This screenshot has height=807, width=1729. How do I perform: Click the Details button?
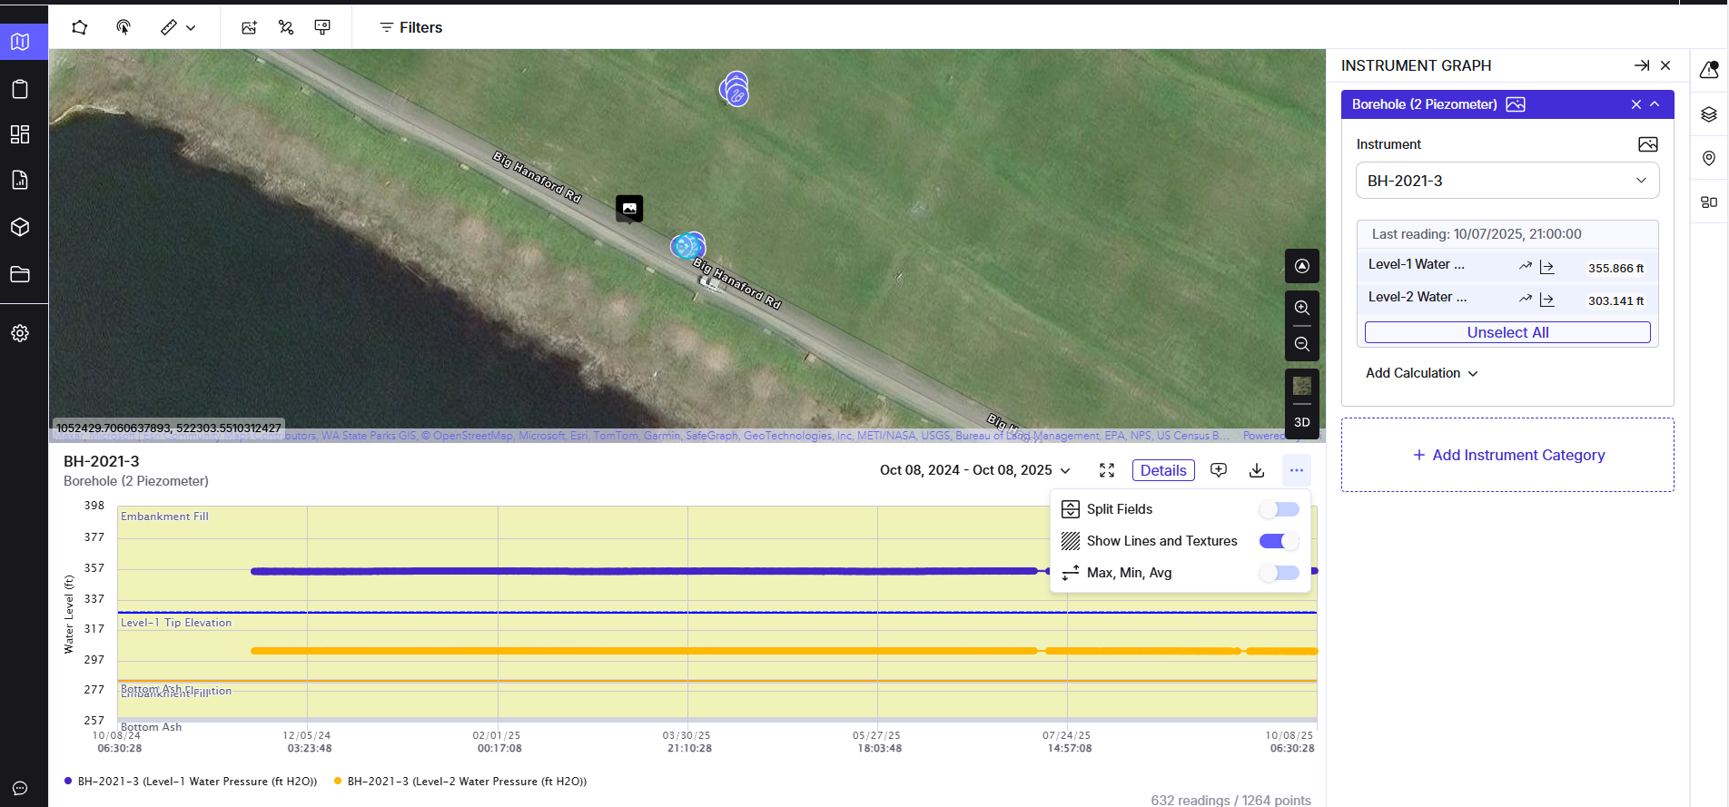[x=1162, y=470]
